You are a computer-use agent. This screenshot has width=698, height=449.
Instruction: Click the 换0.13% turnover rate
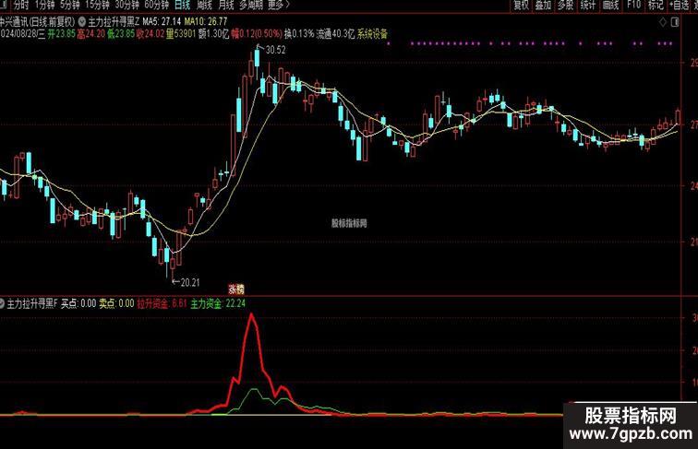[299, 34]
